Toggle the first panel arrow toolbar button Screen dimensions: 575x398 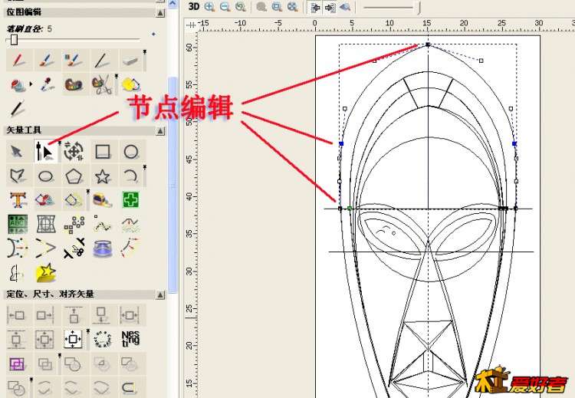(314, 7)
